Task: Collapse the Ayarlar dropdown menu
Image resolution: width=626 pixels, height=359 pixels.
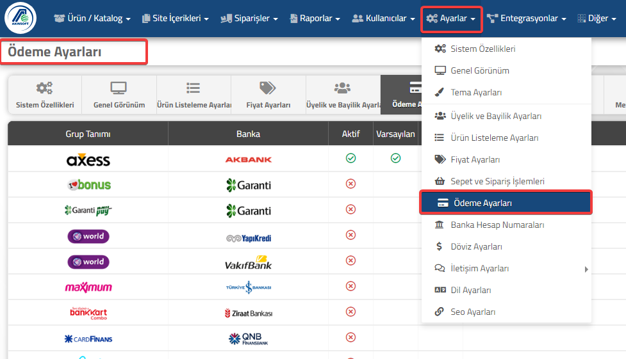Action: pos(451,19)
